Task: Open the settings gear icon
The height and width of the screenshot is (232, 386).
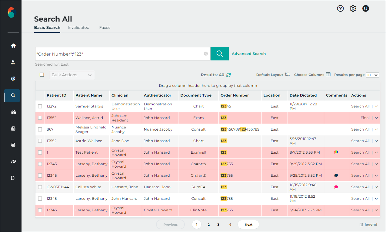Action: [x=353, y=9]
